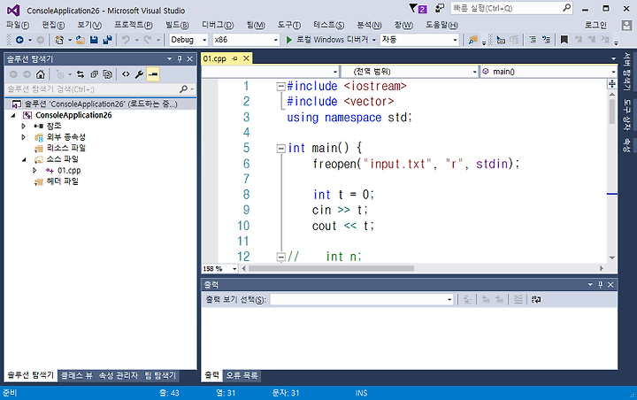This screenshot has height=400, width=637.
Task: Expand the 참조 node in Solution Explorer
Action: coord(24,126)
